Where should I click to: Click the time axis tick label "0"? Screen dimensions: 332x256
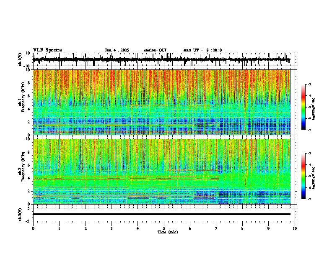coord(33,228)
